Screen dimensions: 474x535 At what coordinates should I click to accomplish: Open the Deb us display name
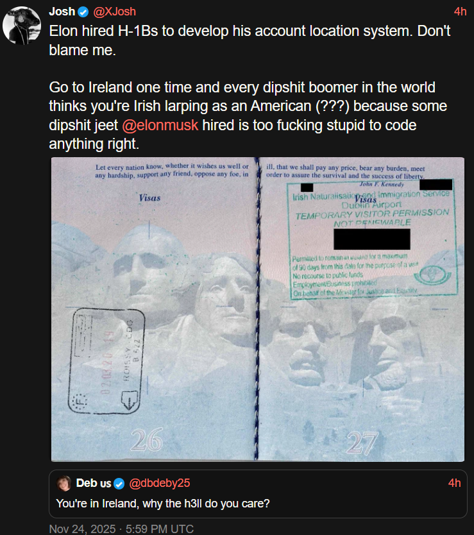(94, 484)
